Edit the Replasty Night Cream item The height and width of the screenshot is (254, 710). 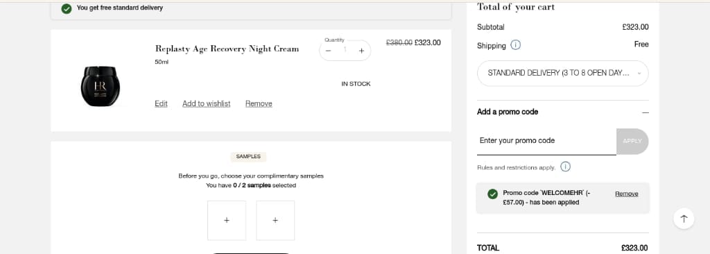(161, 104)
